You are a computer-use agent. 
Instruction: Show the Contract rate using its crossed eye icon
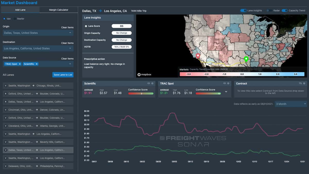click(300, 84)
